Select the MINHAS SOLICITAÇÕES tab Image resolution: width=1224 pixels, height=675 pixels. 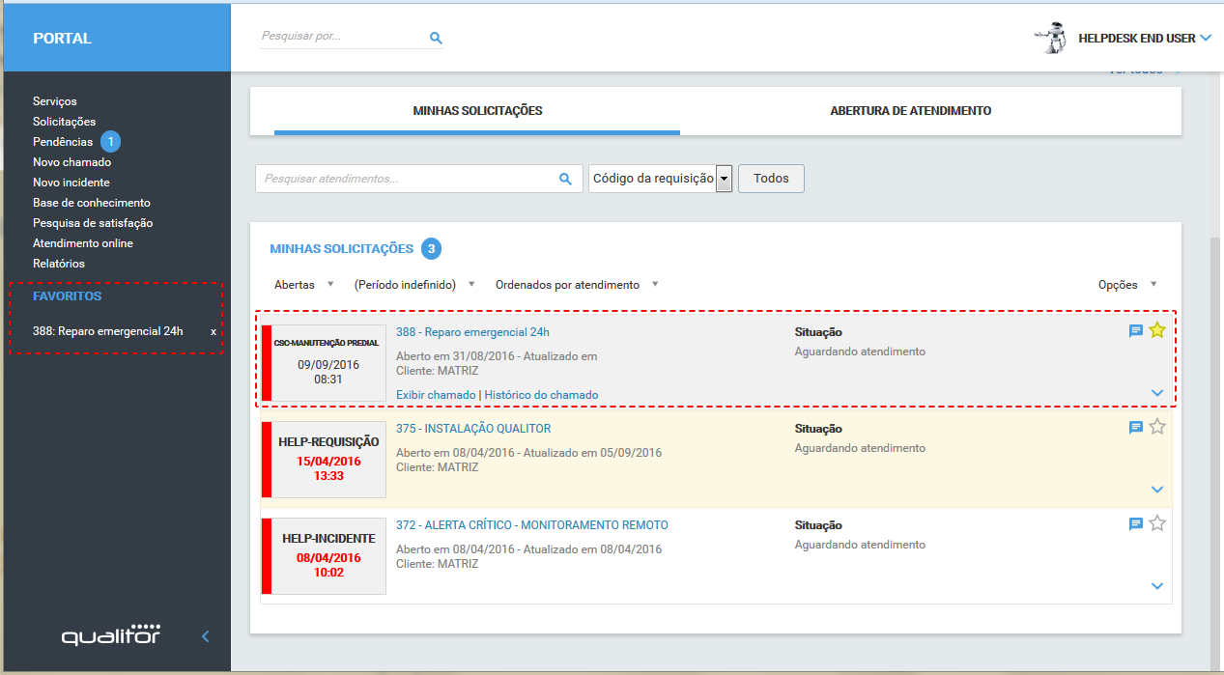coord(476,110)
